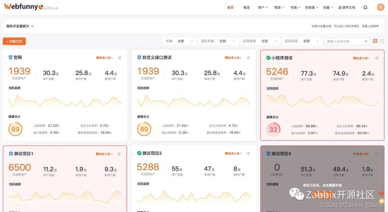Click the 自定义接口测试 web-type icon

tap(139, 58)
